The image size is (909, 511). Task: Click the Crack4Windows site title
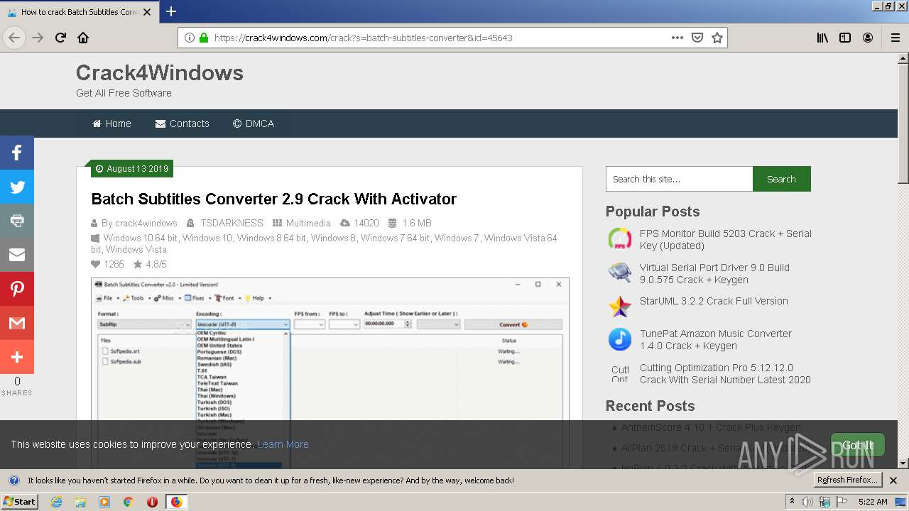pyautogui.click(x=160, y=72)
